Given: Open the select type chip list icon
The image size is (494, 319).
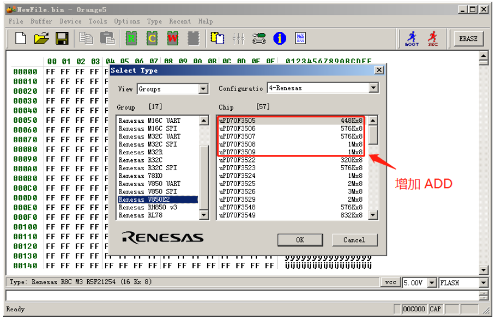Looking at the screenshot, I should click(x=217, y=39).
